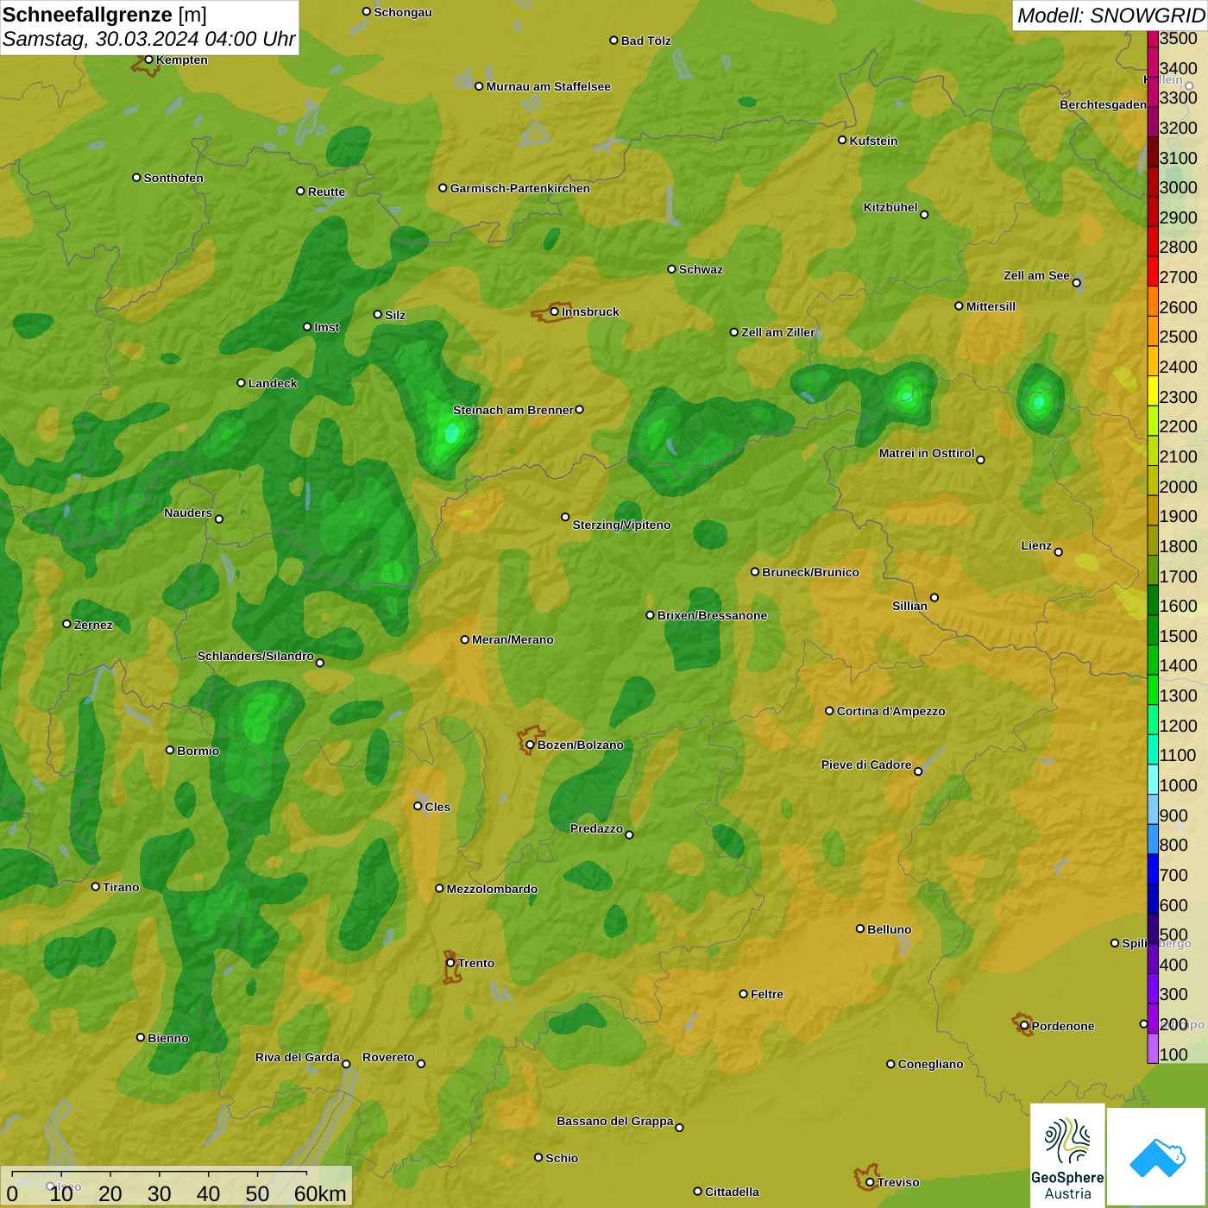Viewport: 1208px width, 1208px height.
Task: Click the date 'Samstag, 30.03.2024 04:00 Uhr'
Action: 149,39
